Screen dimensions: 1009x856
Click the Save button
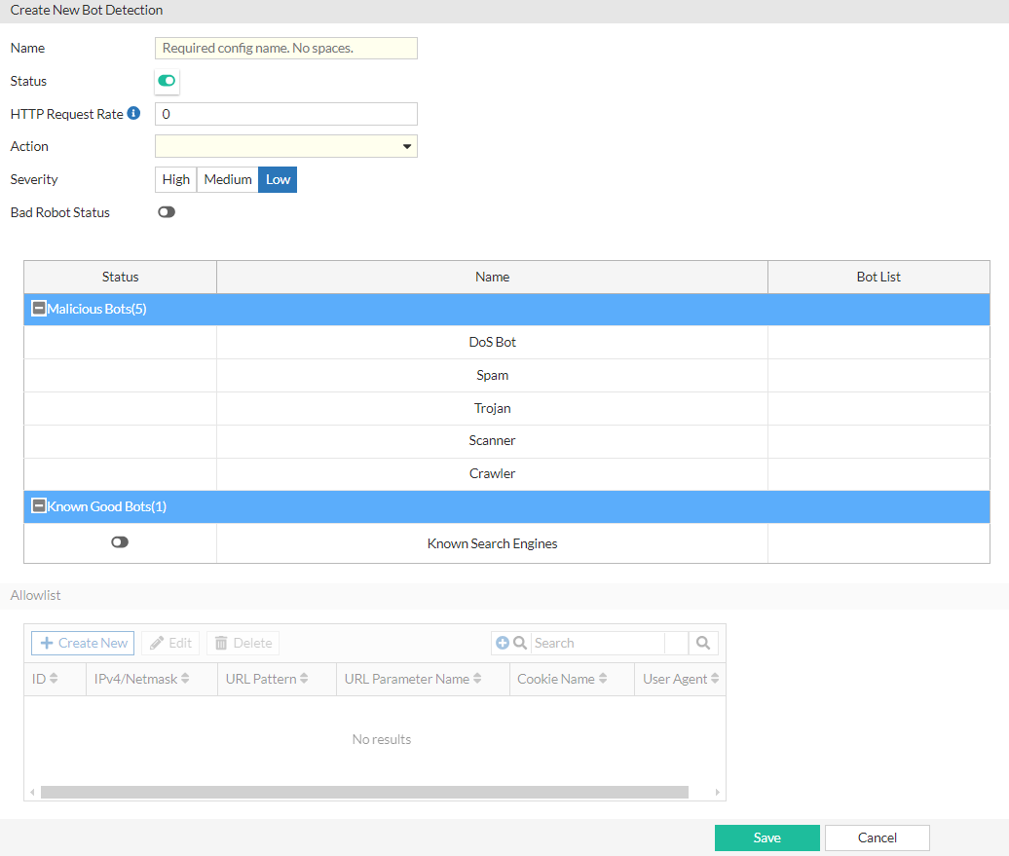(x=766, y=837)
